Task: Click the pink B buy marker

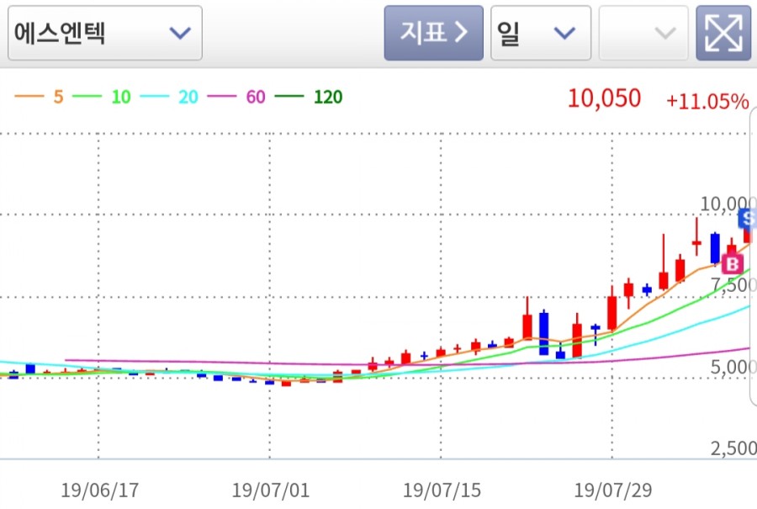Action: click(733, 264)
